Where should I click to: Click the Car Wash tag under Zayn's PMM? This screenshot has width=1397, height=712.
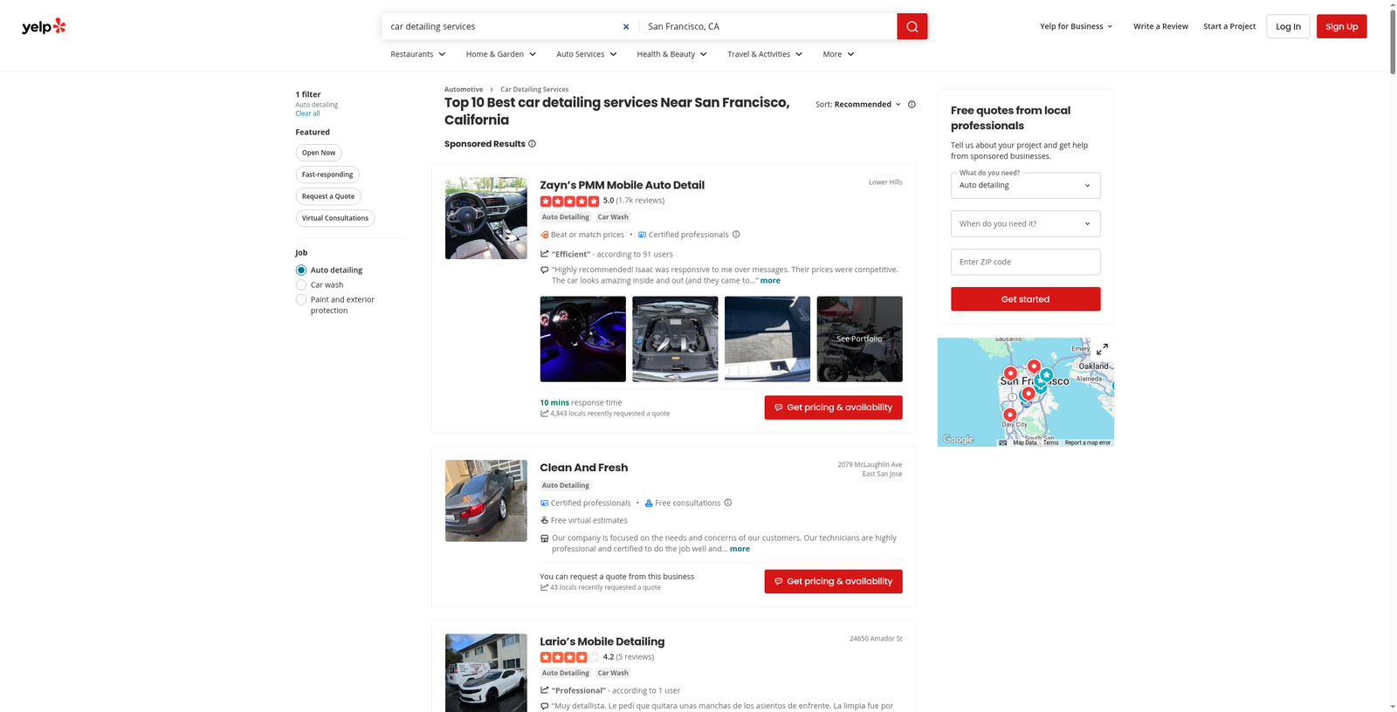(x=613, y=217)
